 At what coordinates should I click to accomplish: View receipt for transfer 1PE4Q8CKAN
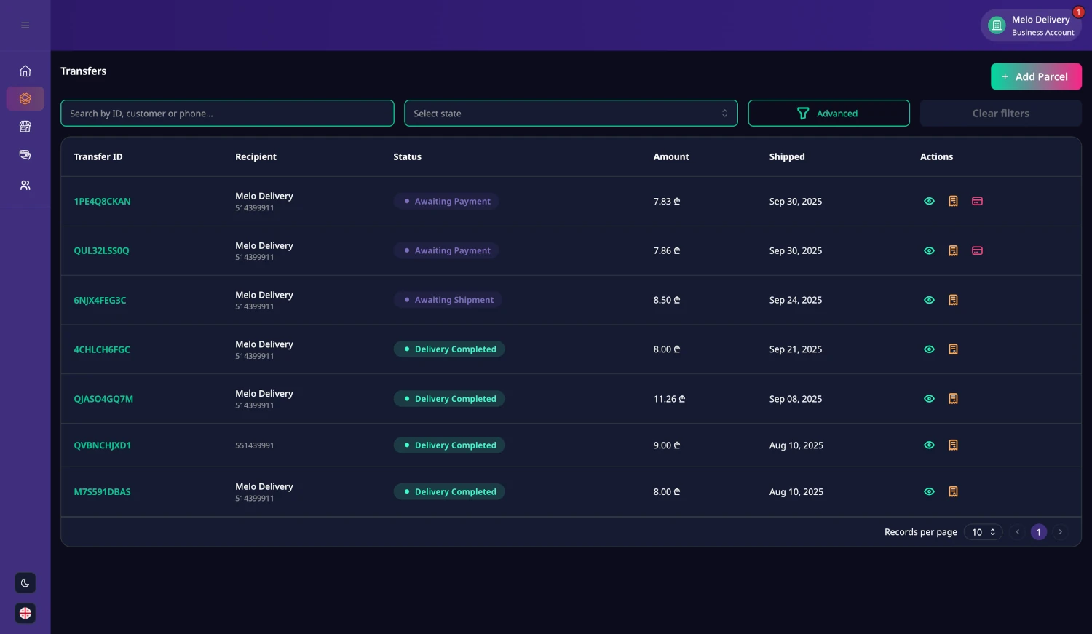pyautogui.click(x=953, y=201)
